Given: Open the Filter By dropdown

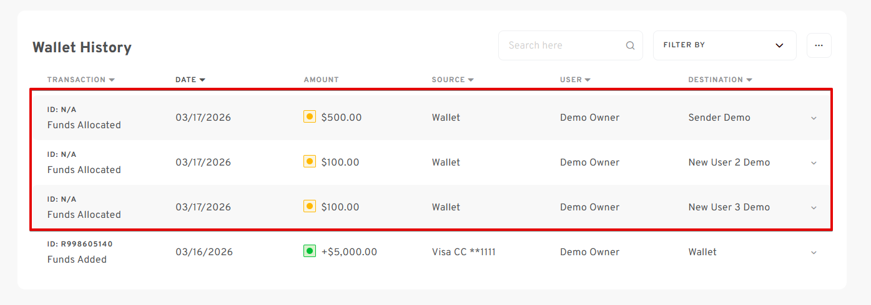Looking at the screenshot, I should (x=724, y=45).
